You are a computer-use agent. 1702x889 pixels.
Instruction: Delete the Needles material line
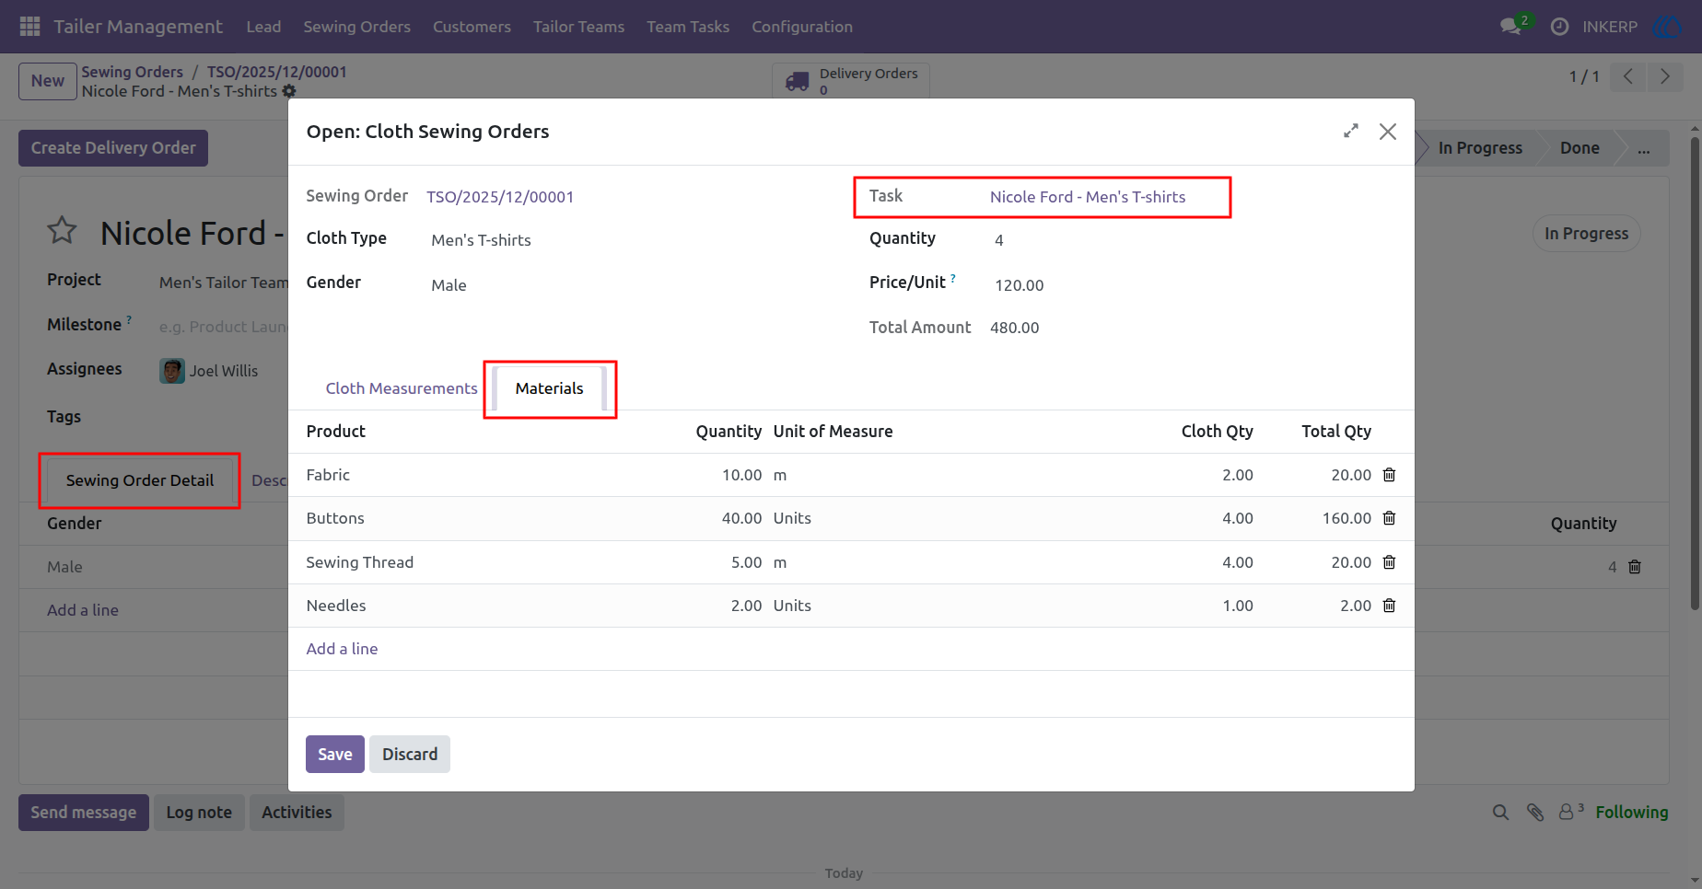(x=1389, y=606)
